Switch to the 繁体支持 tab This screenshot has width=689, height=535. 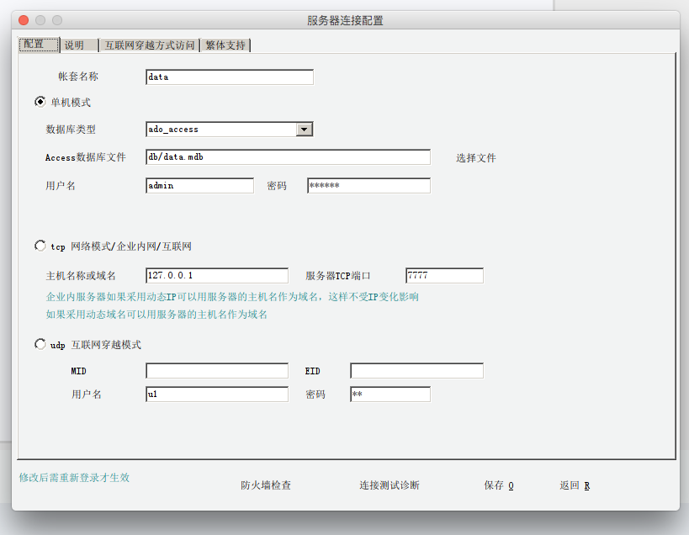click(x=225, y=45)
